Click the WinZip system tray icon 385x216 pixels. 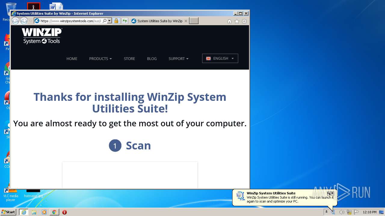tap(333, 212)
